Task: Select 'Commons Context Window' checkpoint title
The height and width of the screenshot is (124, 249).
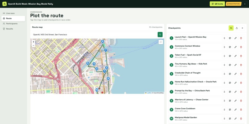Action: pyautogui.click(x=188, y=46)
